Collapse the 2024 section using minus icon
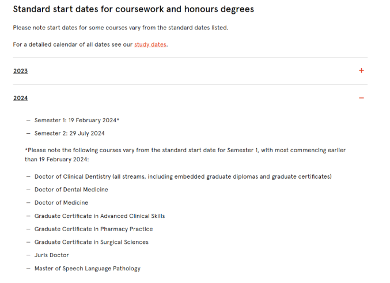The width and height of the screenshot is (390, 283). tap(361, 98)
